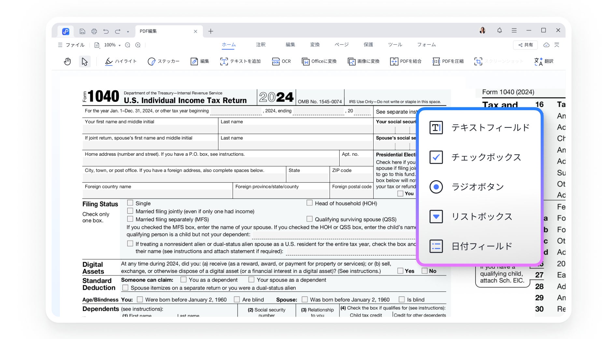Check Your spouse as a dependent box
This screenshot has height=339, width=611.
pyautogui.click(x=251, y=279)
